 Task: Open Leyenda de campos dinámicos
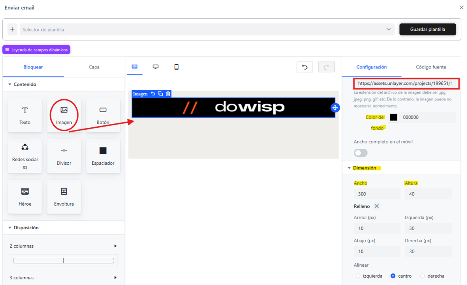pos(36,50)
